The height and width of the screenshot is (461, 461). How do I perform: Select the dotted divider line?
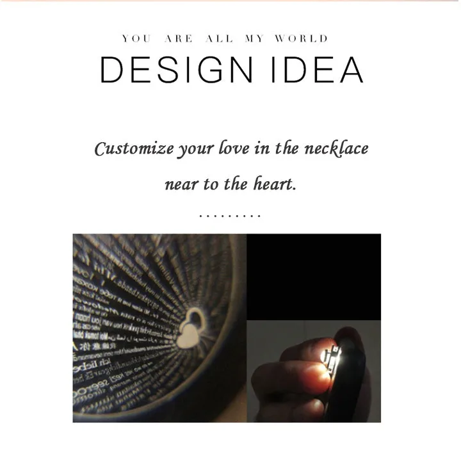230,216
